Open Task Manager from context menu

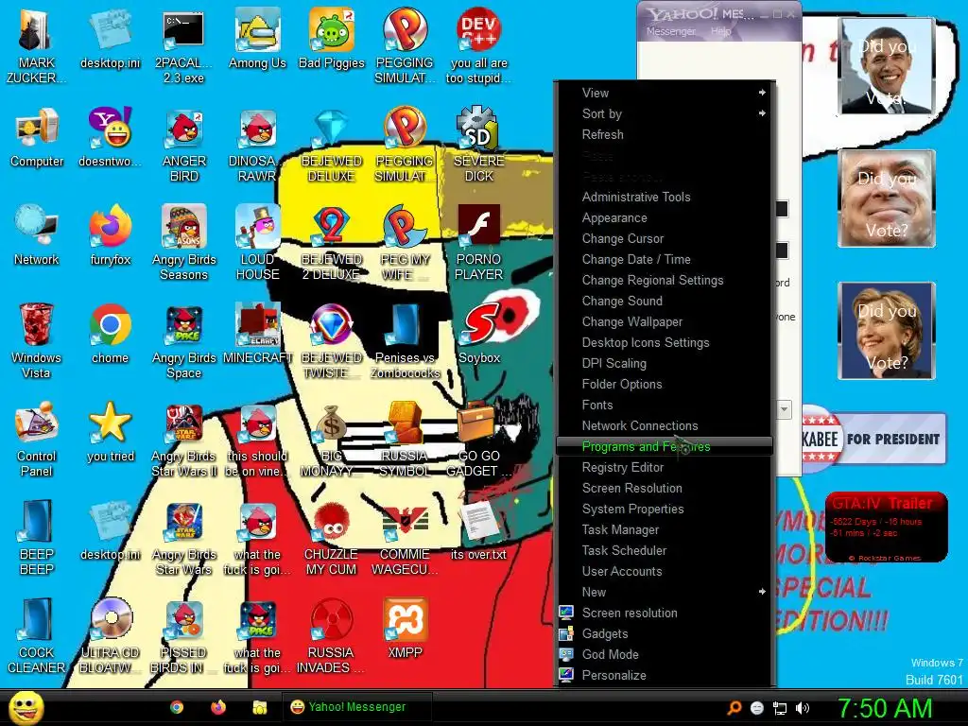[665, 529]
